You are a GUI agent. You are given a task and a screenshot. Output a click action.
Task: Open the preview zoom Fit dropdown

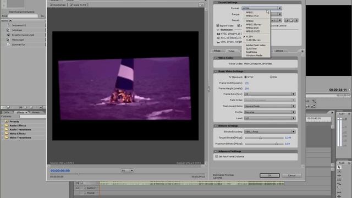[x=127, y=170]
